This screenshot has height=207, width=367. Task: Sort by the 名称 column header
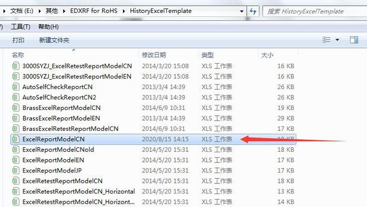(18, 55)
